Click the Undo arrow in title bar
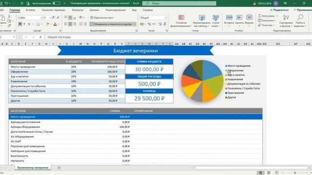312x175 pixels. coord(6,3)
